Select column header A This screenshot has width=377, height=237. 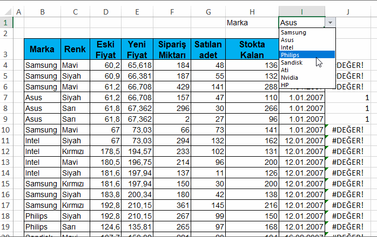[18, 12]
